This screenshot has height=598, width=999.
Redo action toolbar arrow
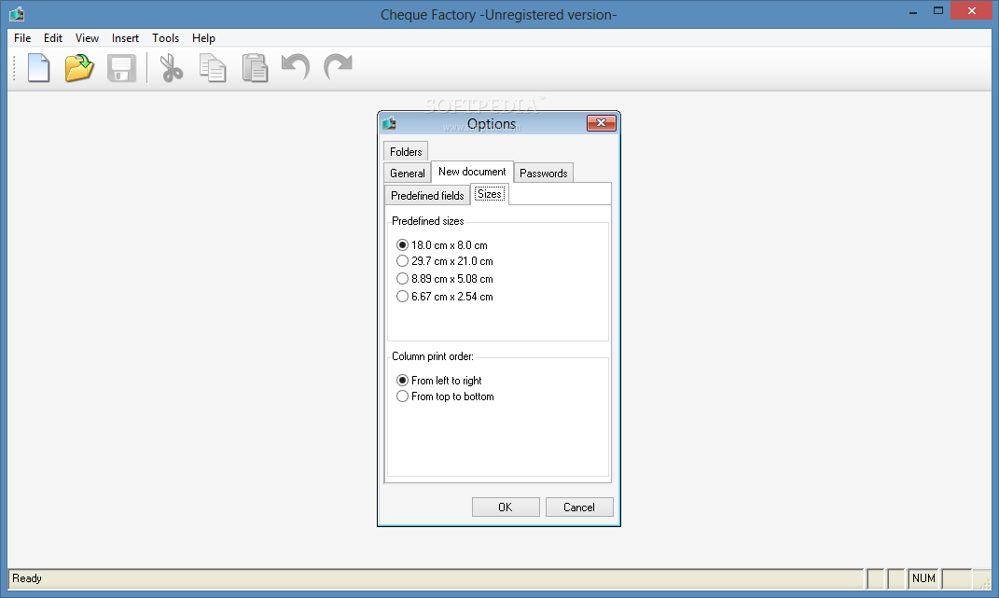(x=338, y=67)
